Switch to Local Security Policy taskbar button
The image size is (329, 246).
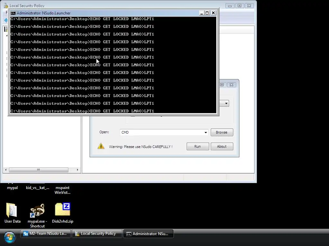(x=97, y=234)
